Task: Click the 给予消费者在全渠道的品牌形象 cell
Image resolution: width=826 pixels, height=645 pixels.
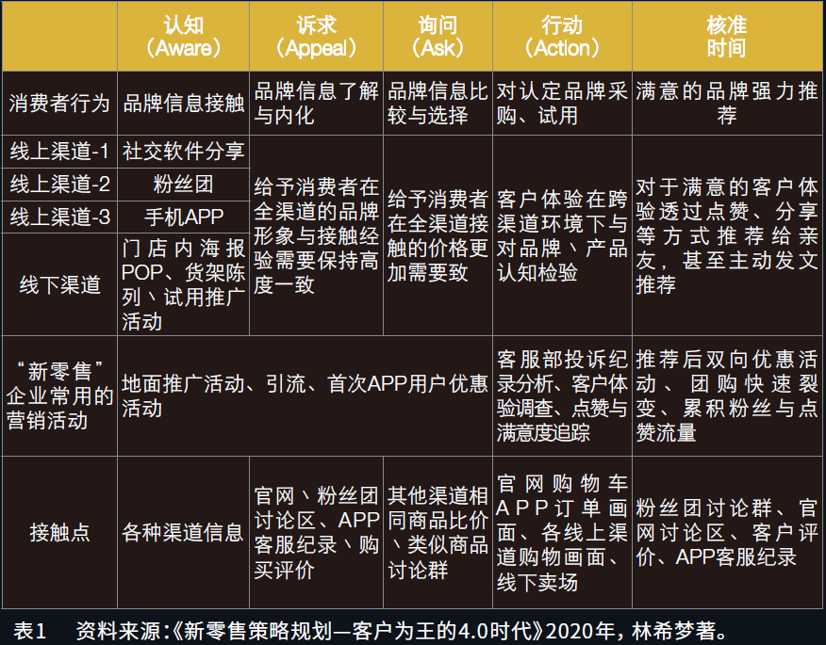Action: (x=316, y=235)
